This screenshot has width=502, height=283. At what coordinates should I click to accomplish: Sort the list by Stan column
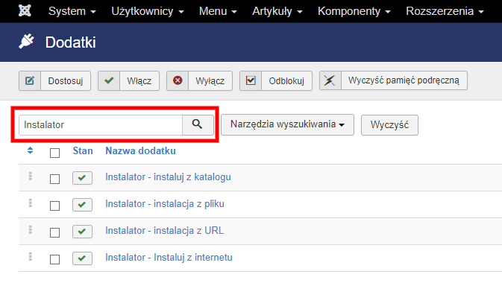(83, 151)
